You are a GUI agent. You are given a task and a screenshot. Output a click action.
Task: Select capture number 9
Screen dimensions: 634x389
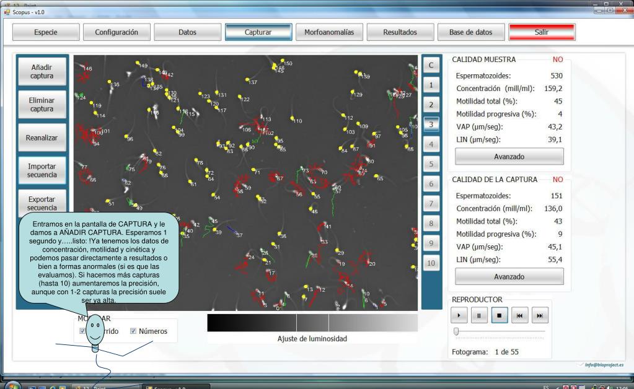point(431,243)
